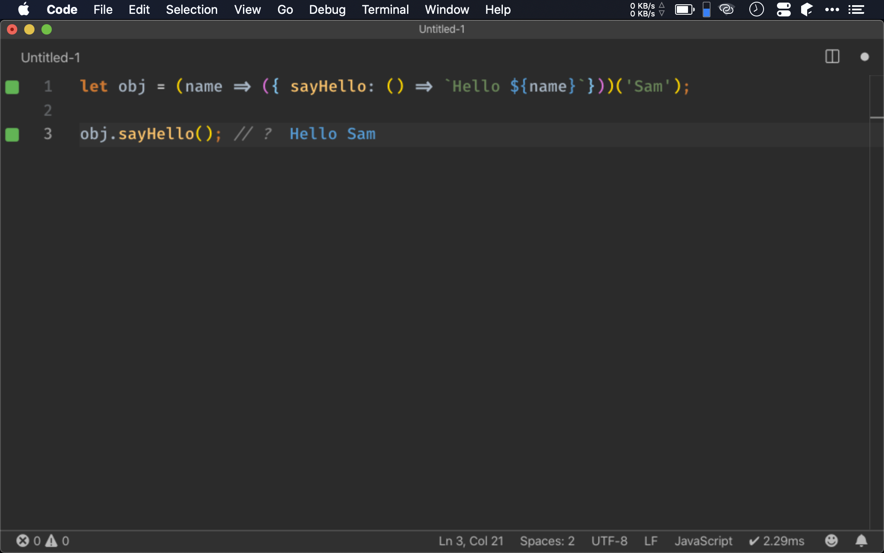The height and width of the screenshot is (553, 884).
Task: Open the Terminal menu
Action: [385, 10]
